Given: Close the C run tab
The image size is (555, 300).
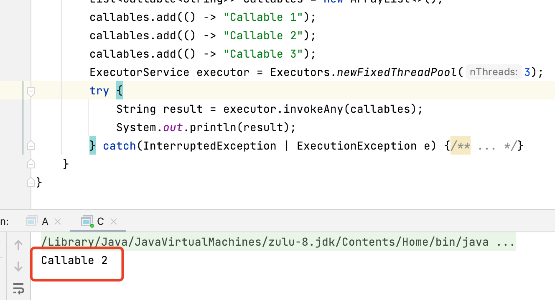Looking at the screenshot, I should [113, 221].
